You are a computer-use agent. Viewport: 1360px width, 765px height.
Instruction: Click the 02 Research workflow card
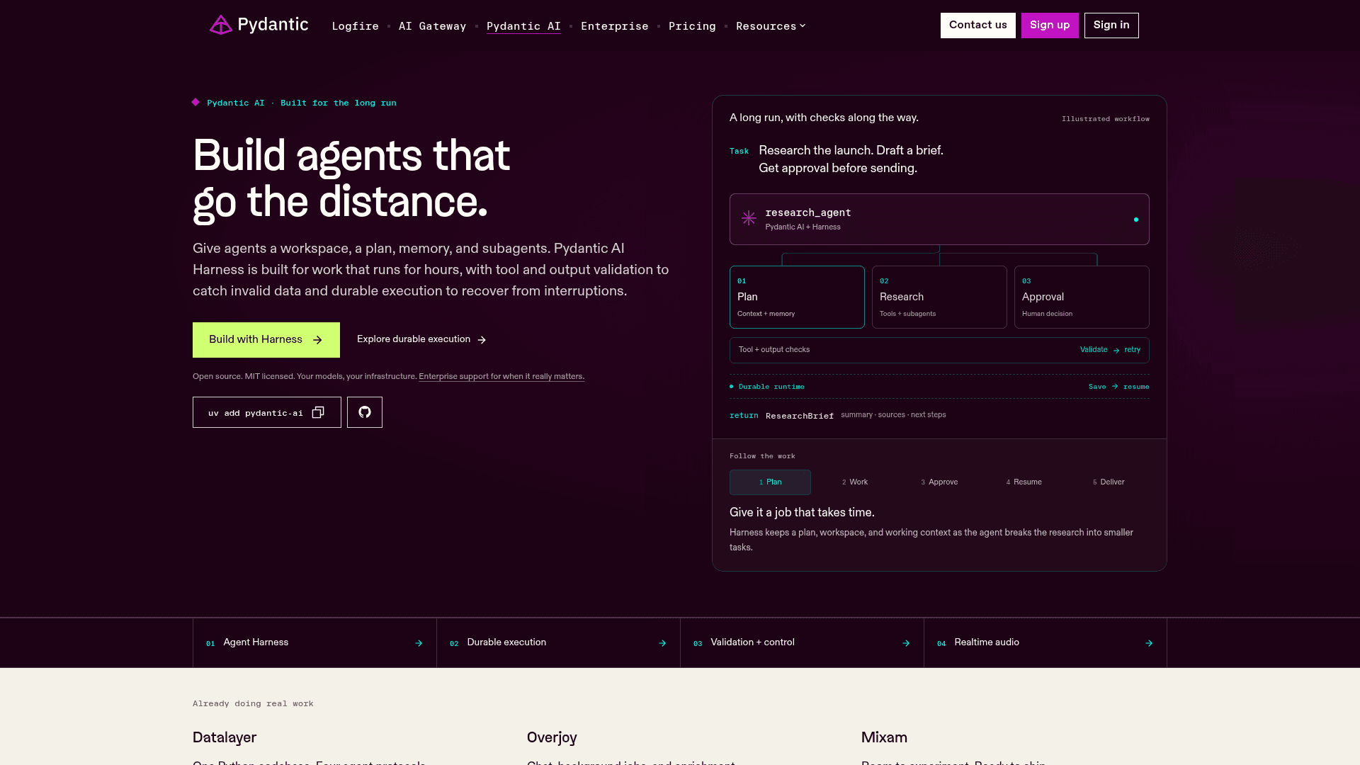tap(939, 297)
